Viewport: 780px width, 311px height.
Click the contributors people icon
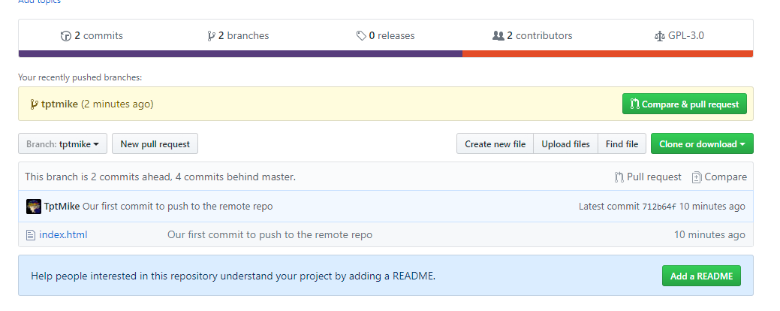(x=498, y=36)
